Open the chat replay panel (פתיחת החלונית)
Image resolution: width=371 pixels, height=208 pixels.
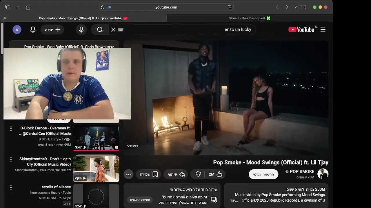pos(140,200)
